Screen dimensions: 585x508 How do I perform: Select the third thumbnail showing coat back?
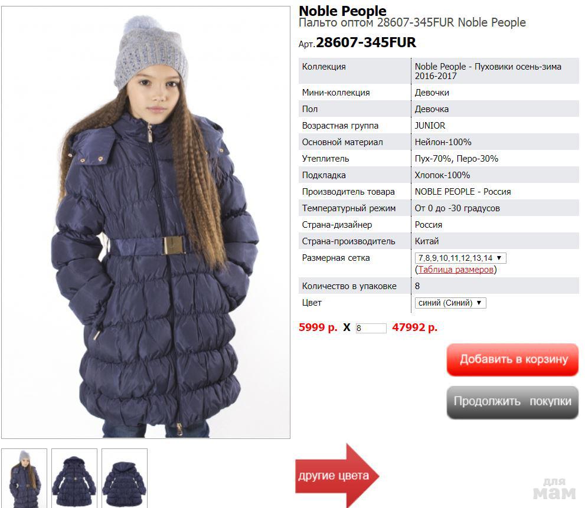[125, 478]
